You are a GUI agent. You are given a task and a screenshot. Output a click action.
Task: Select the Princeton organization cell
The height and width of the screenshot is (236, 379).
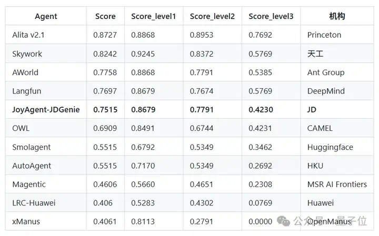(x=324, y=35)
